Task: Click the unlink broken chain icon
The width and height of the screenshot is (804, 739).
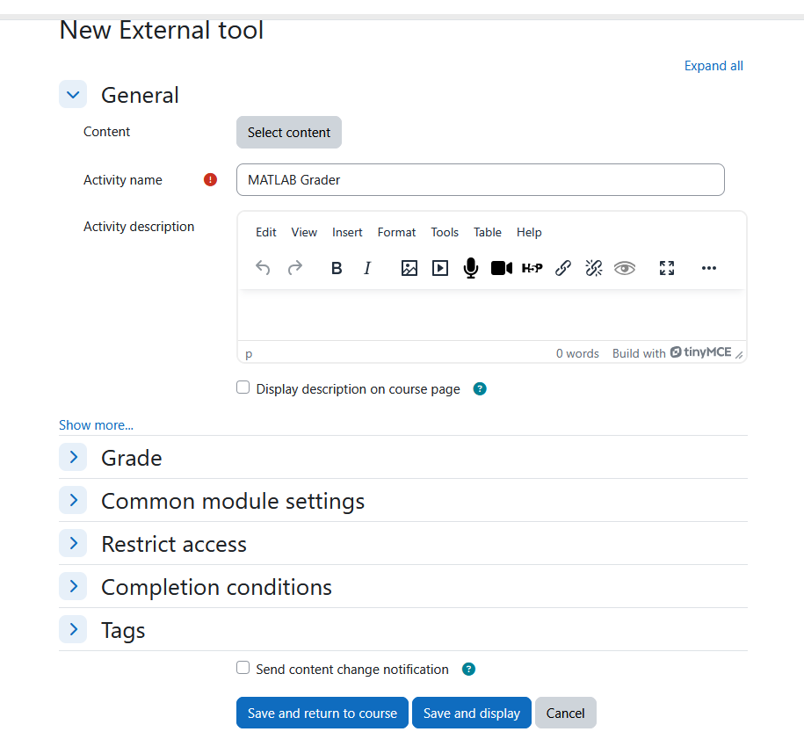Action: click(594, 268)
